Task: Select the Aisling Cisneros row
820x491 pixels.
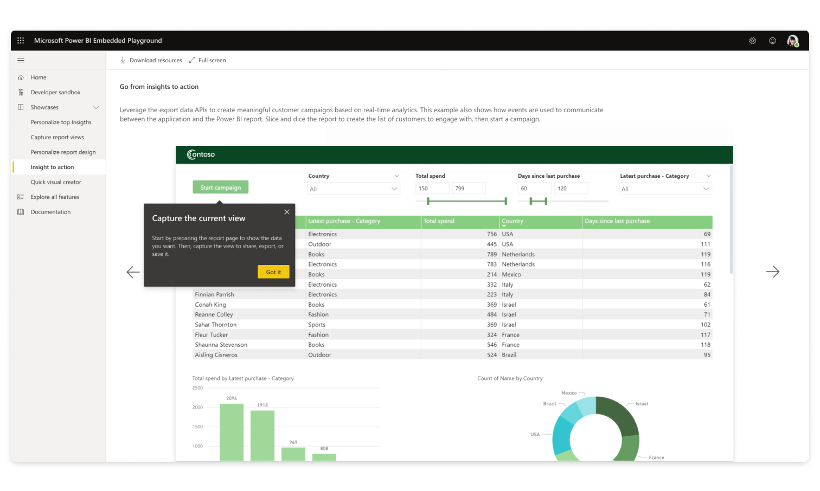Action: coord(452,355)
